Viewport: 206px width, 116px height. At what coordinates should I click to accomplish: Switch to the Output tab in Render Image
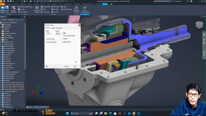[x=53, y=28]
